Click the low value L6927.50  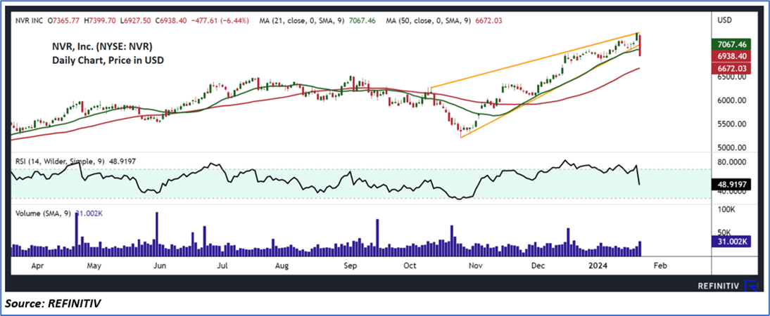pyautogui.click(x=136, y=21)
